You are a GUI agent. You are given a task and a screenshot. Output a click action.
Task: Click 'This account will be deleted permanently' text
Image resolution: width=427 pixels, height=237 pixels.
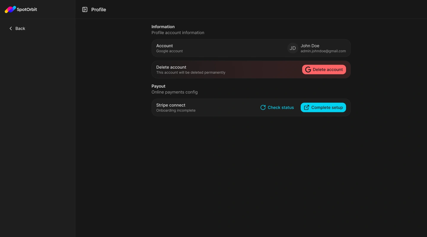191,72
